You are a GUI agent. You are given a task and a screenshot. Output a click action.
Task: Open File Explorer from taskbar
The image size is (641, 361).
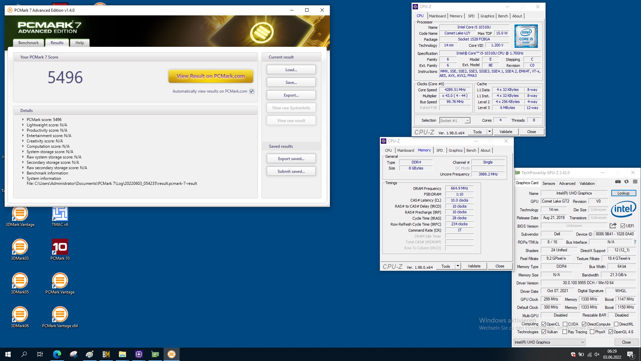tap(123, 354)
